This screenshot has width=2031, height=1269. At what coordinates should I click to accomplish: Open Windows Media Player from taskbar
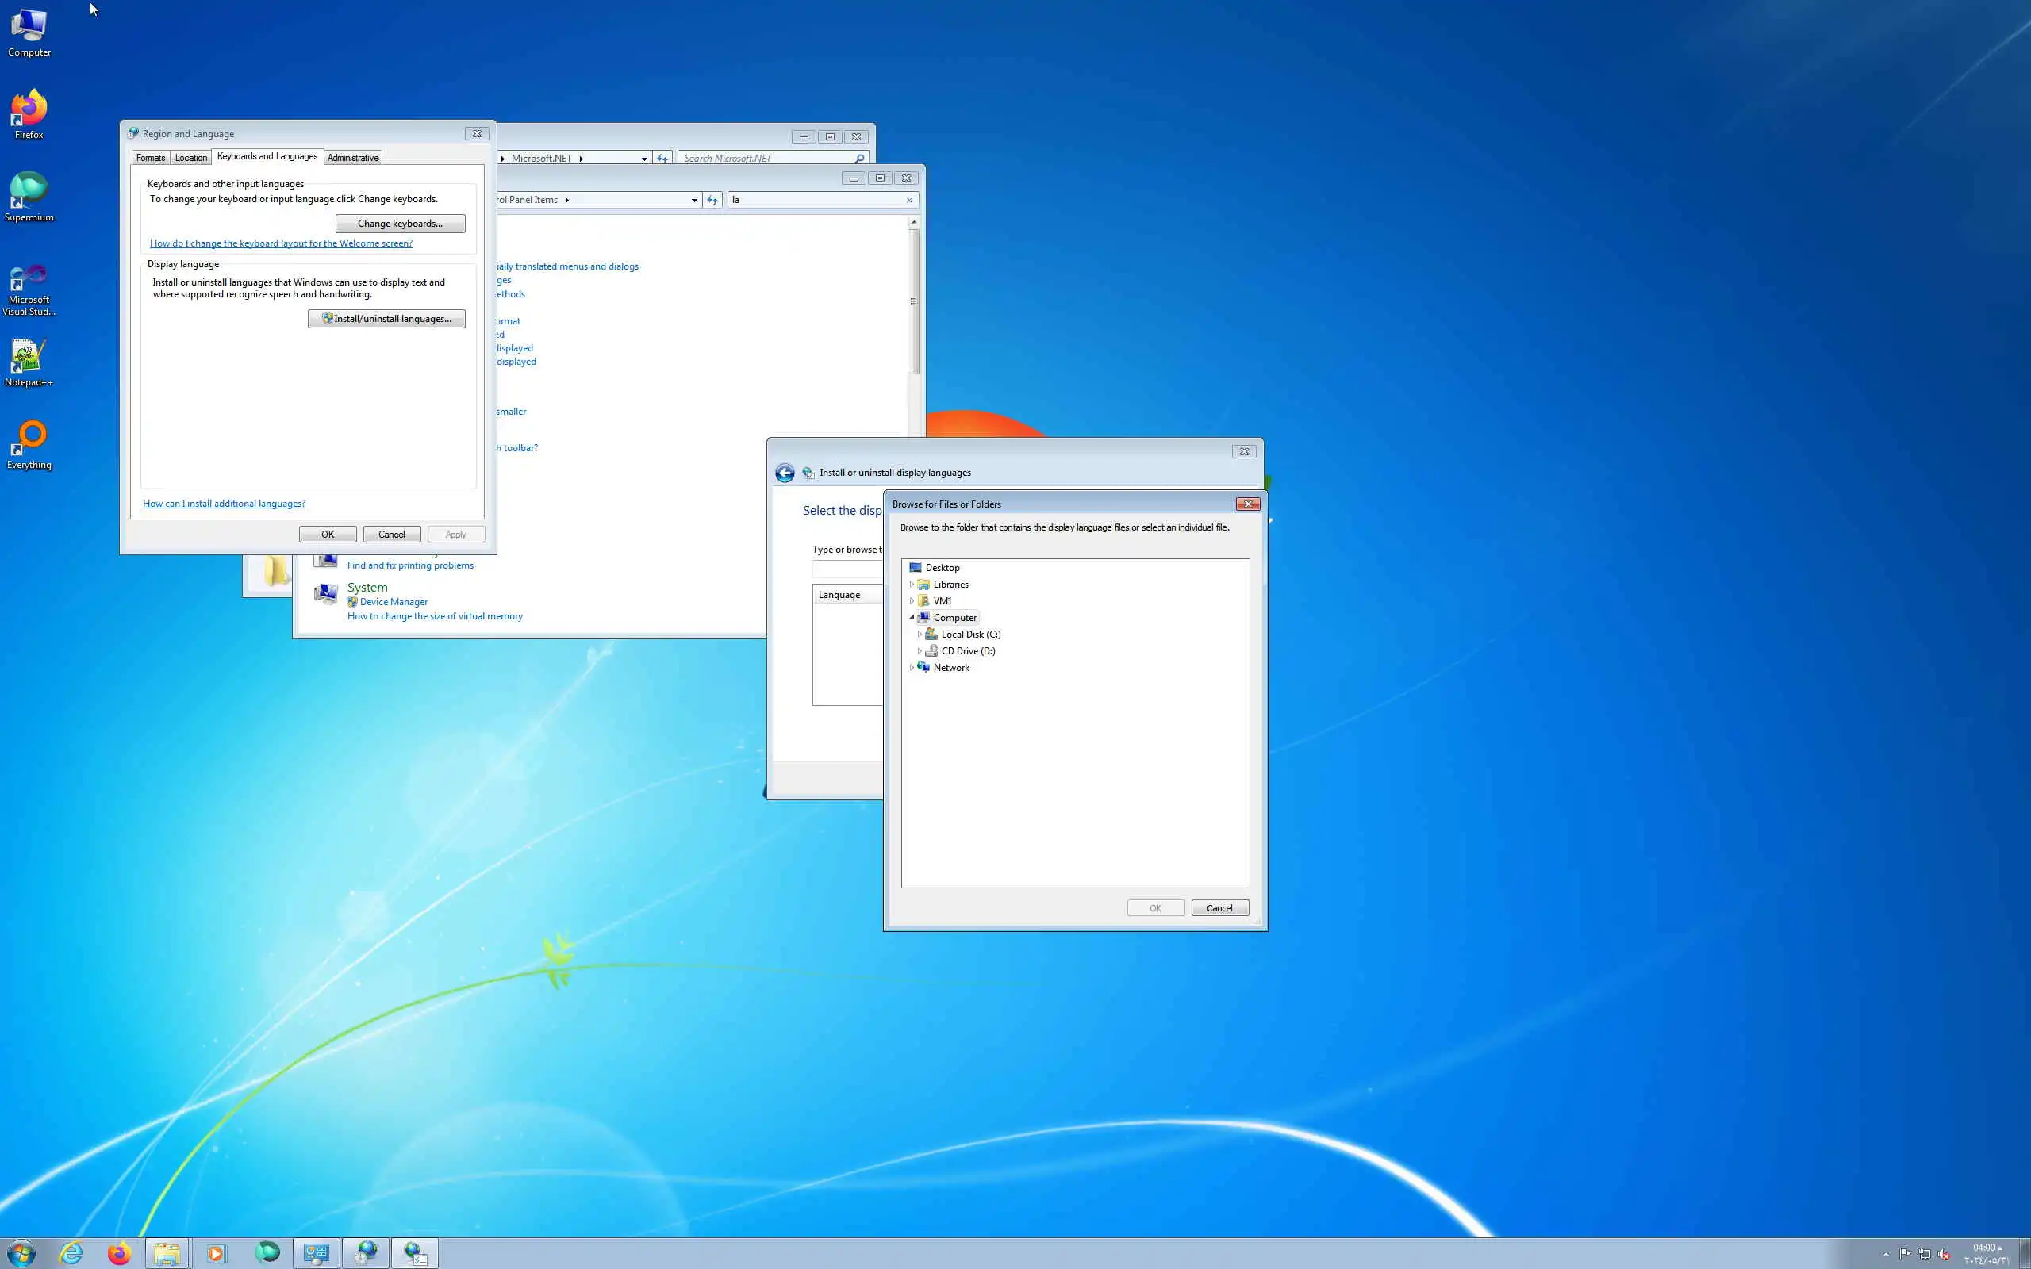point(216,1253)
